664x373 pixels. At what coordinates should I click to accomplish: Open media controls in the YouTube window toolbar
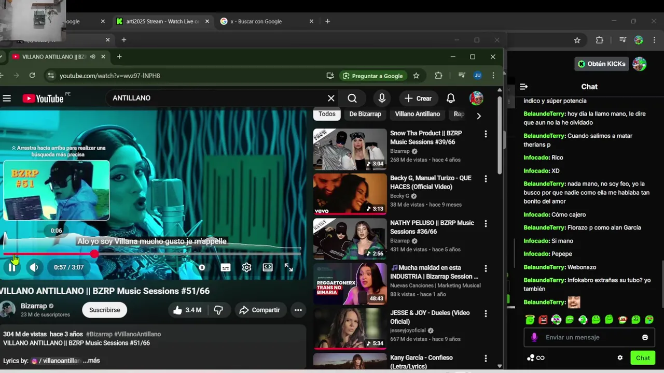coord(461,76)
